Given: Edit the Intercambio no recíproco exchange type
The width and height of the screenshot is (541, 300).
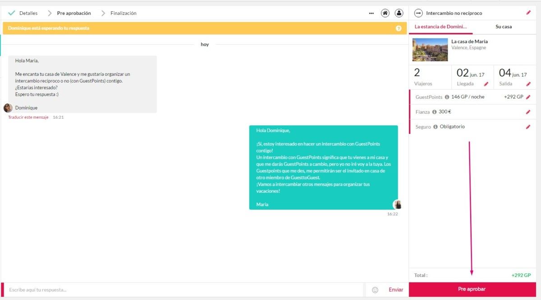Looking at the screenshot, I should coord(528,13).
